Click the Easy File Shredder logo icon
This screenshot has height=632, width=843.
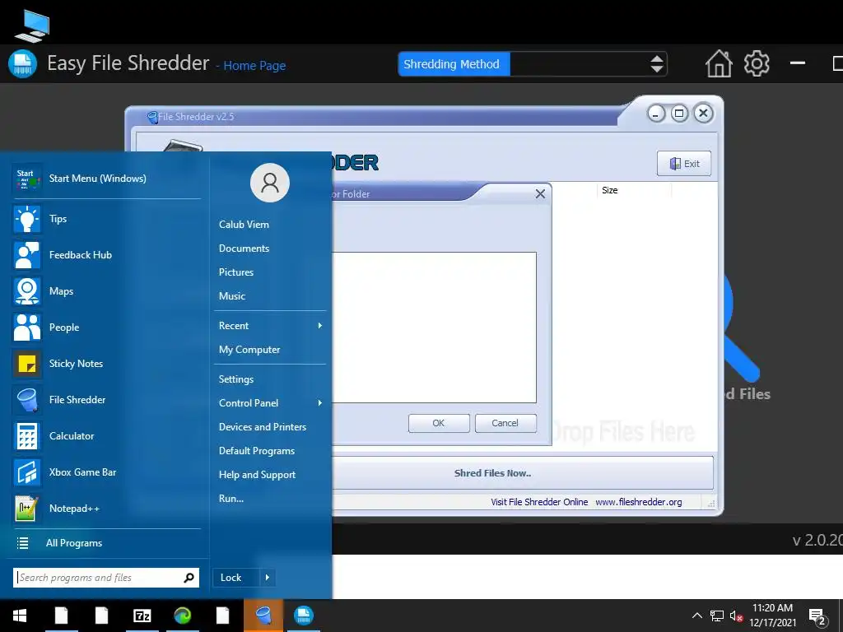pyautogui.click(x=22, y=63)
